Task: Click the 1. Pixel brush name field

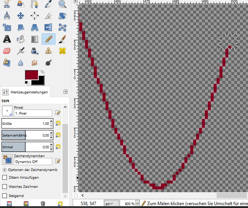Action: pyautogui.click(x=33, y=113)
